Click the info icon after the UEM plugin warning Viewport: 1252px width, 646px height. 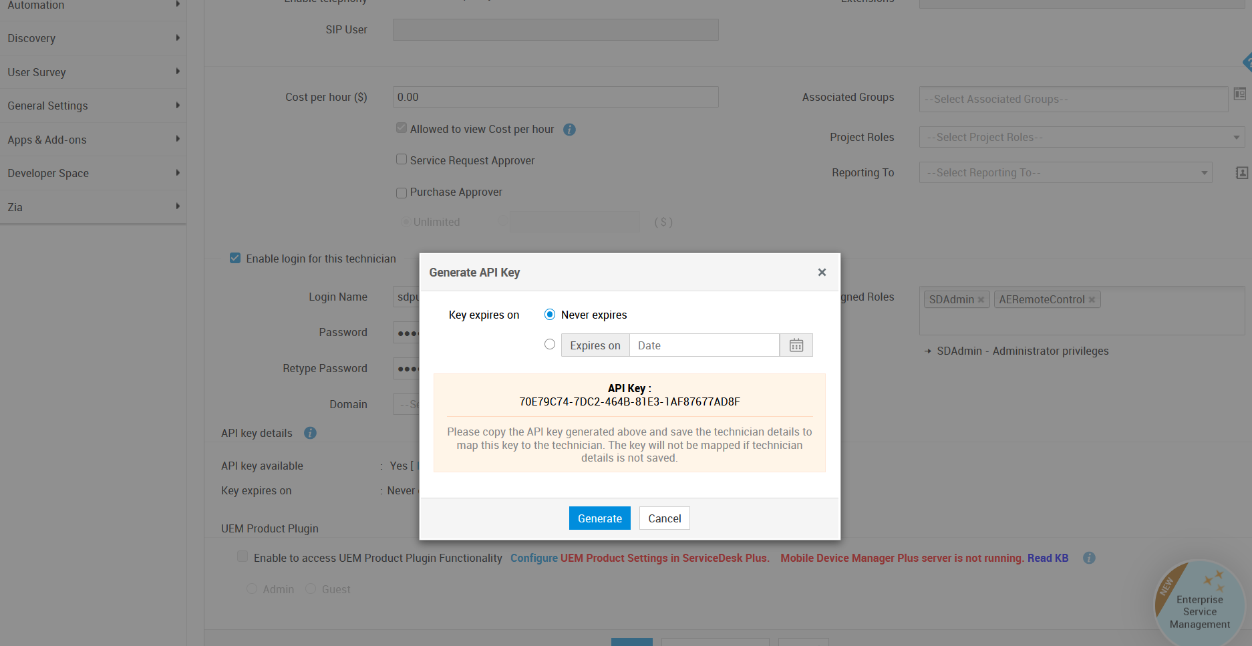(x=1089, y=558)
